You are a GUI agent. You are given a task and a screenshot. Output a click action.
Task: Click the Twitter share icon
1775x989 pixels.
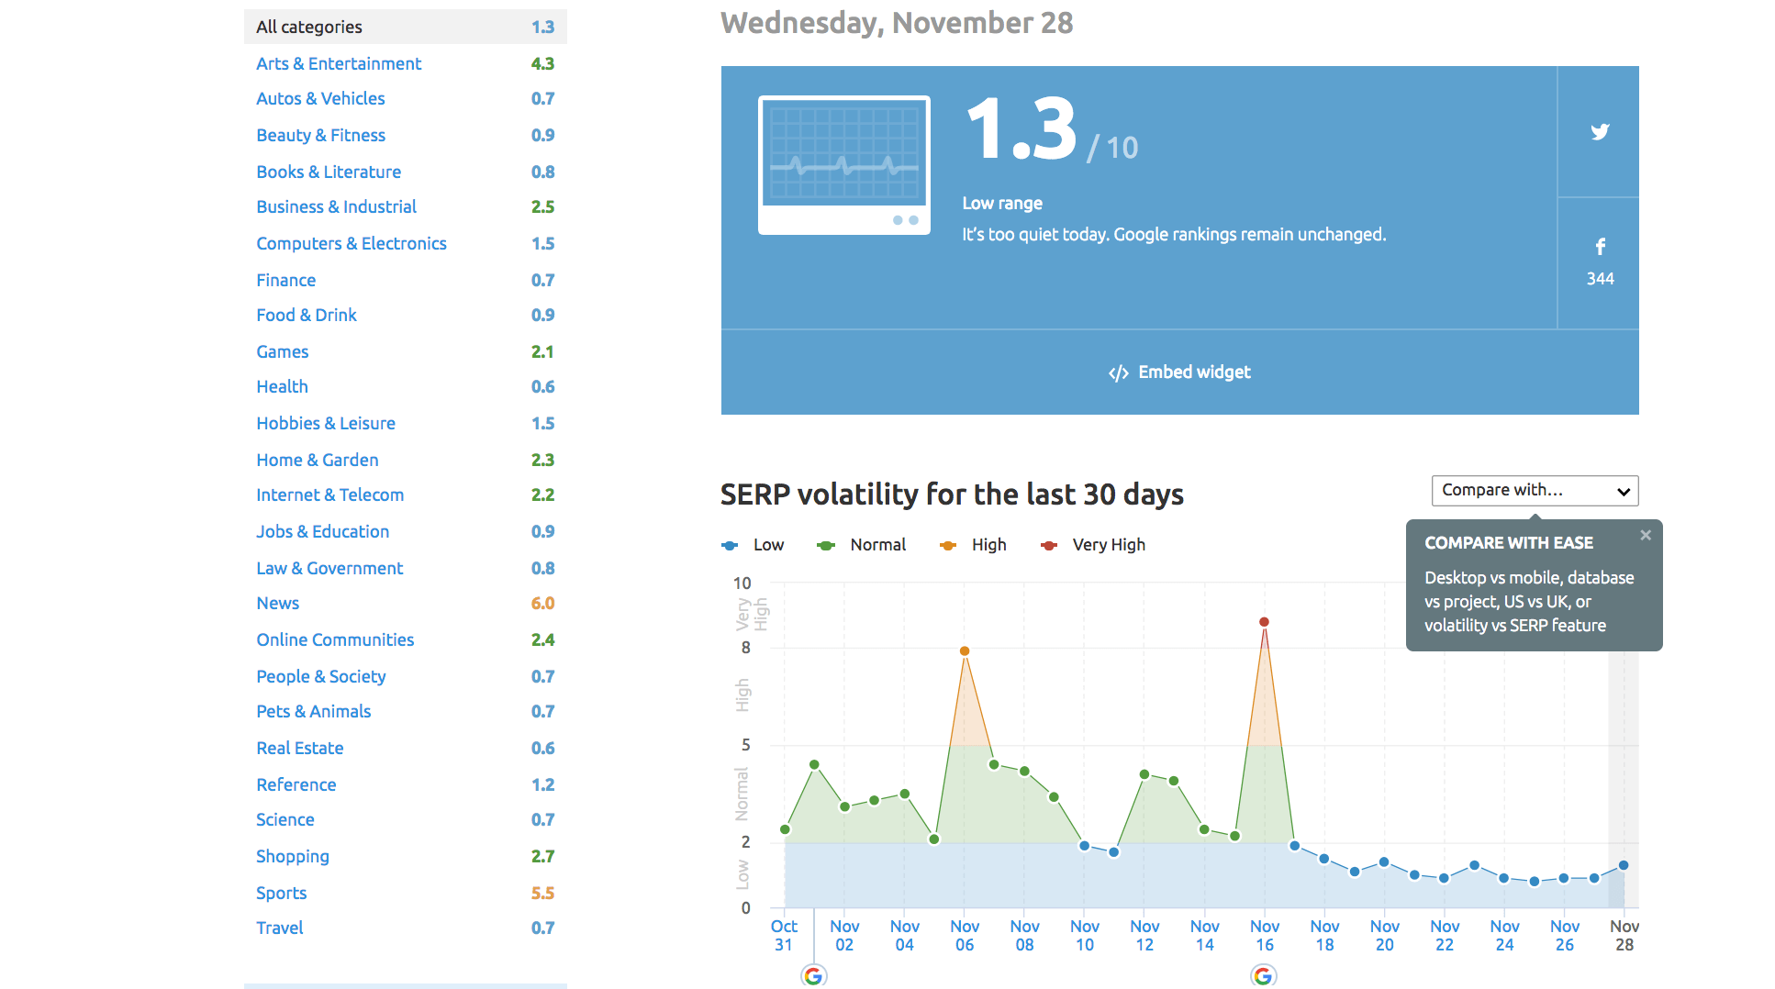click(x=1599, y=131)
